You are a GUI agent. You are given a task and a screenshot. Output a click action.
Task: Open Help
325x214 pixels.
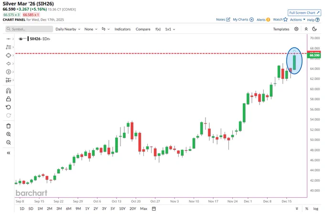click(x=313, y=20)
